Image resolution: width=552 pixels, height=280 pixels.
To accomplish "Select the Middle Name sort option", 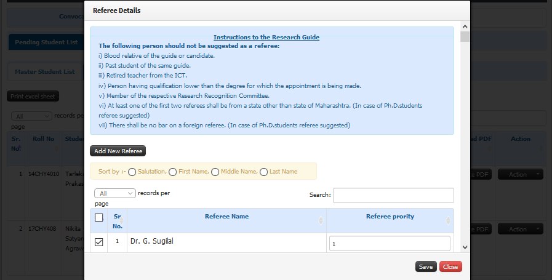I will [215, 172].
